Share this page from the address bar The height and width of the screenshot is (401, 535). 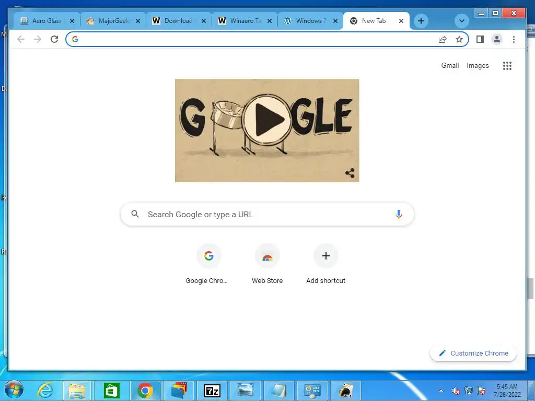pyautogui.click(x=443, y=39)
